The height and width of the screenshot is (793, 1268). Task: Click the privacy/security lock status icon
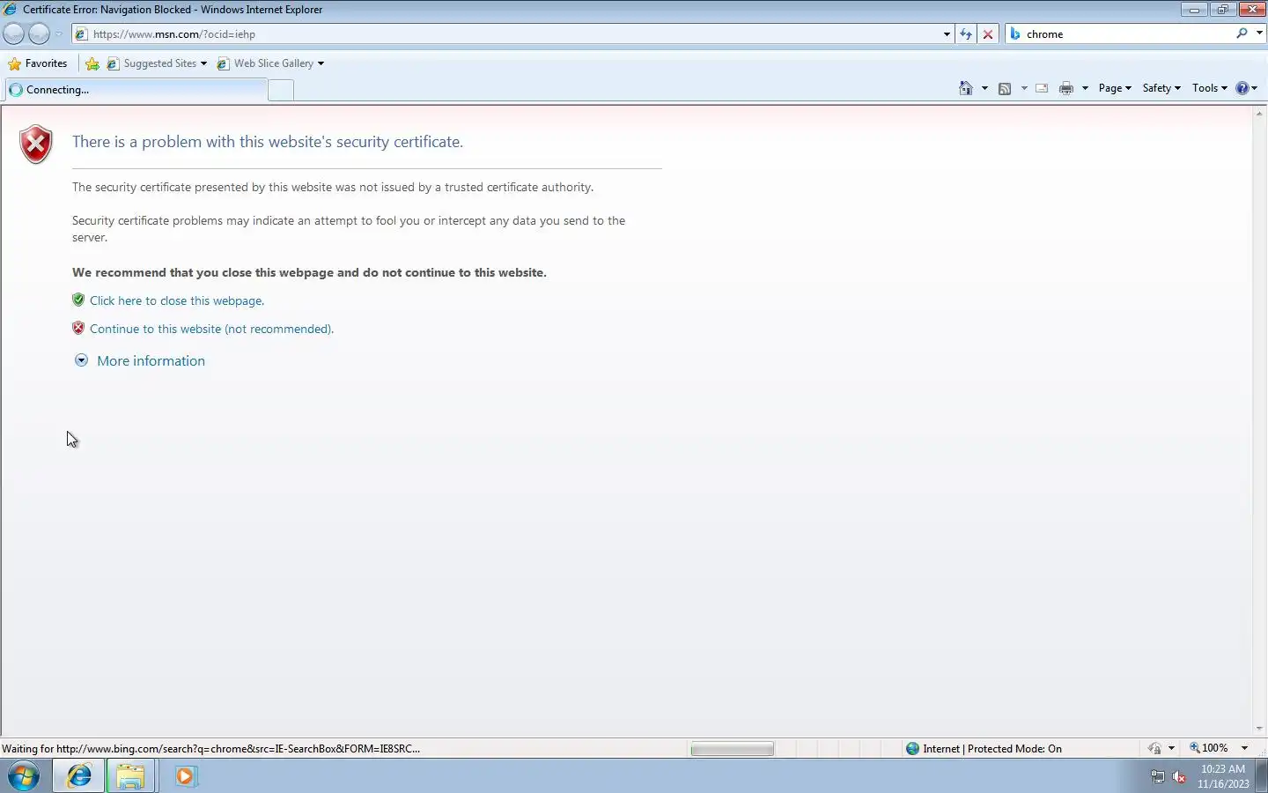point(1155,748)
